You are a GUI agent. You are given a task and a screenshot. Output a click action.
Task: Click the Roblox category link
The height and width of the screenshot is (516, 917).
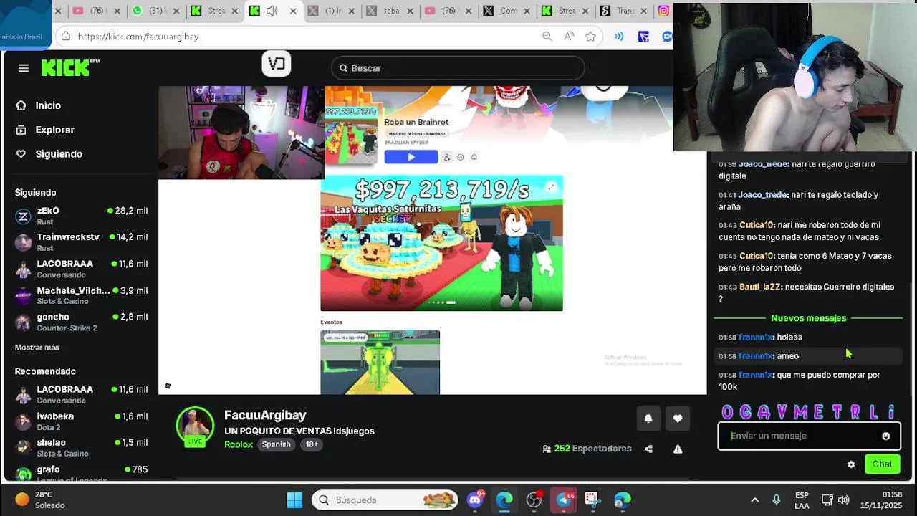point(239,444)
